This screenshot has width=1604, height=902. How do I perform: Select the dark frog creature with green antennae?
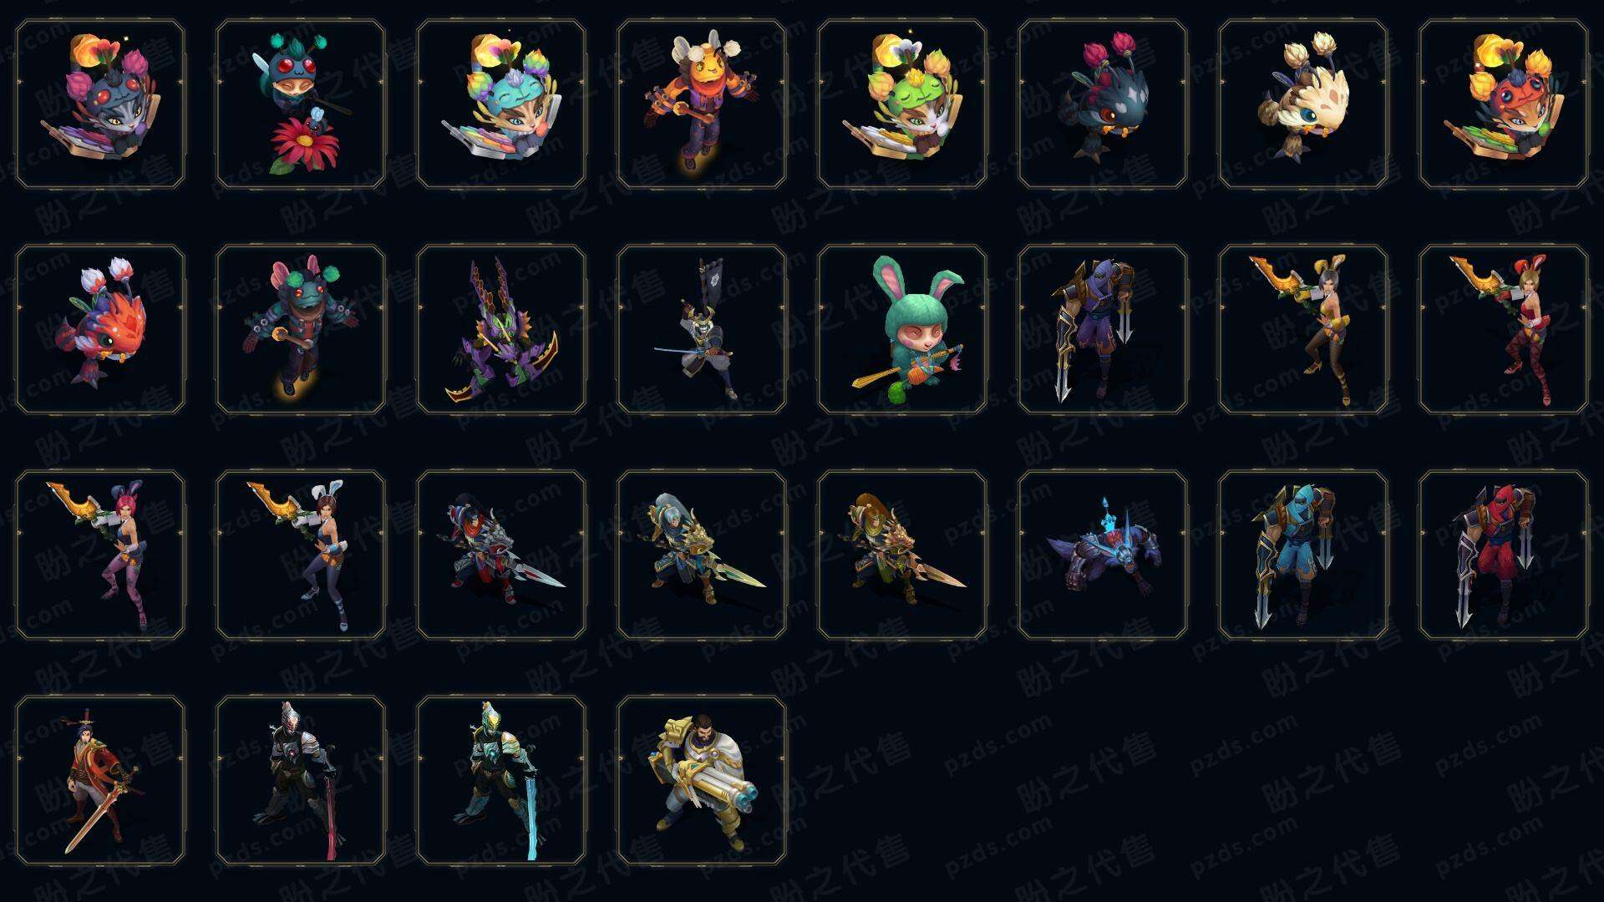pos(301,329)
